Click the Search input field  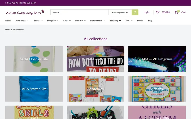pyautogui.click(x=80, y=12)
